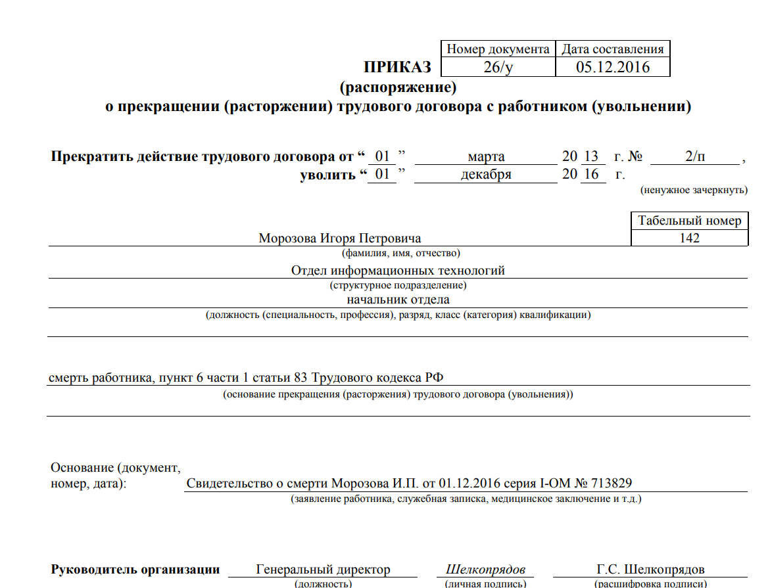This screenshot has height=588, width=770.
Task: Click the dismissal year field "16"
Action: [x=591, y=175]
